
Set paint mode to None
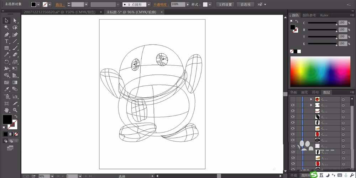(x=16, y=134)
